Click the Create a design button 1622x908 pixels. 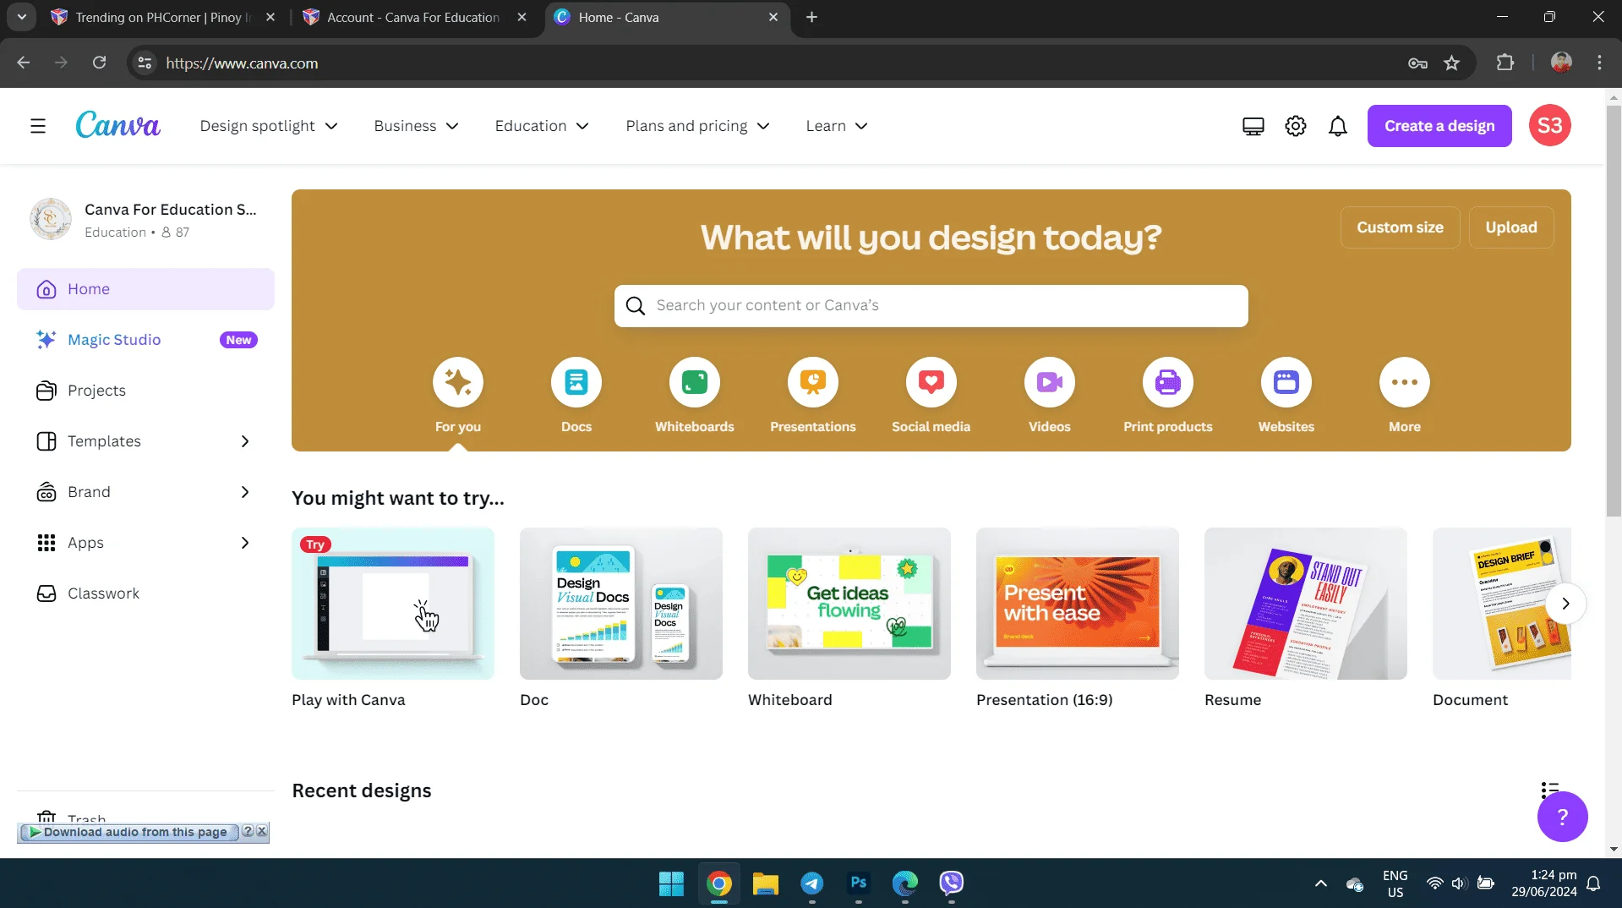[1439, 126]
